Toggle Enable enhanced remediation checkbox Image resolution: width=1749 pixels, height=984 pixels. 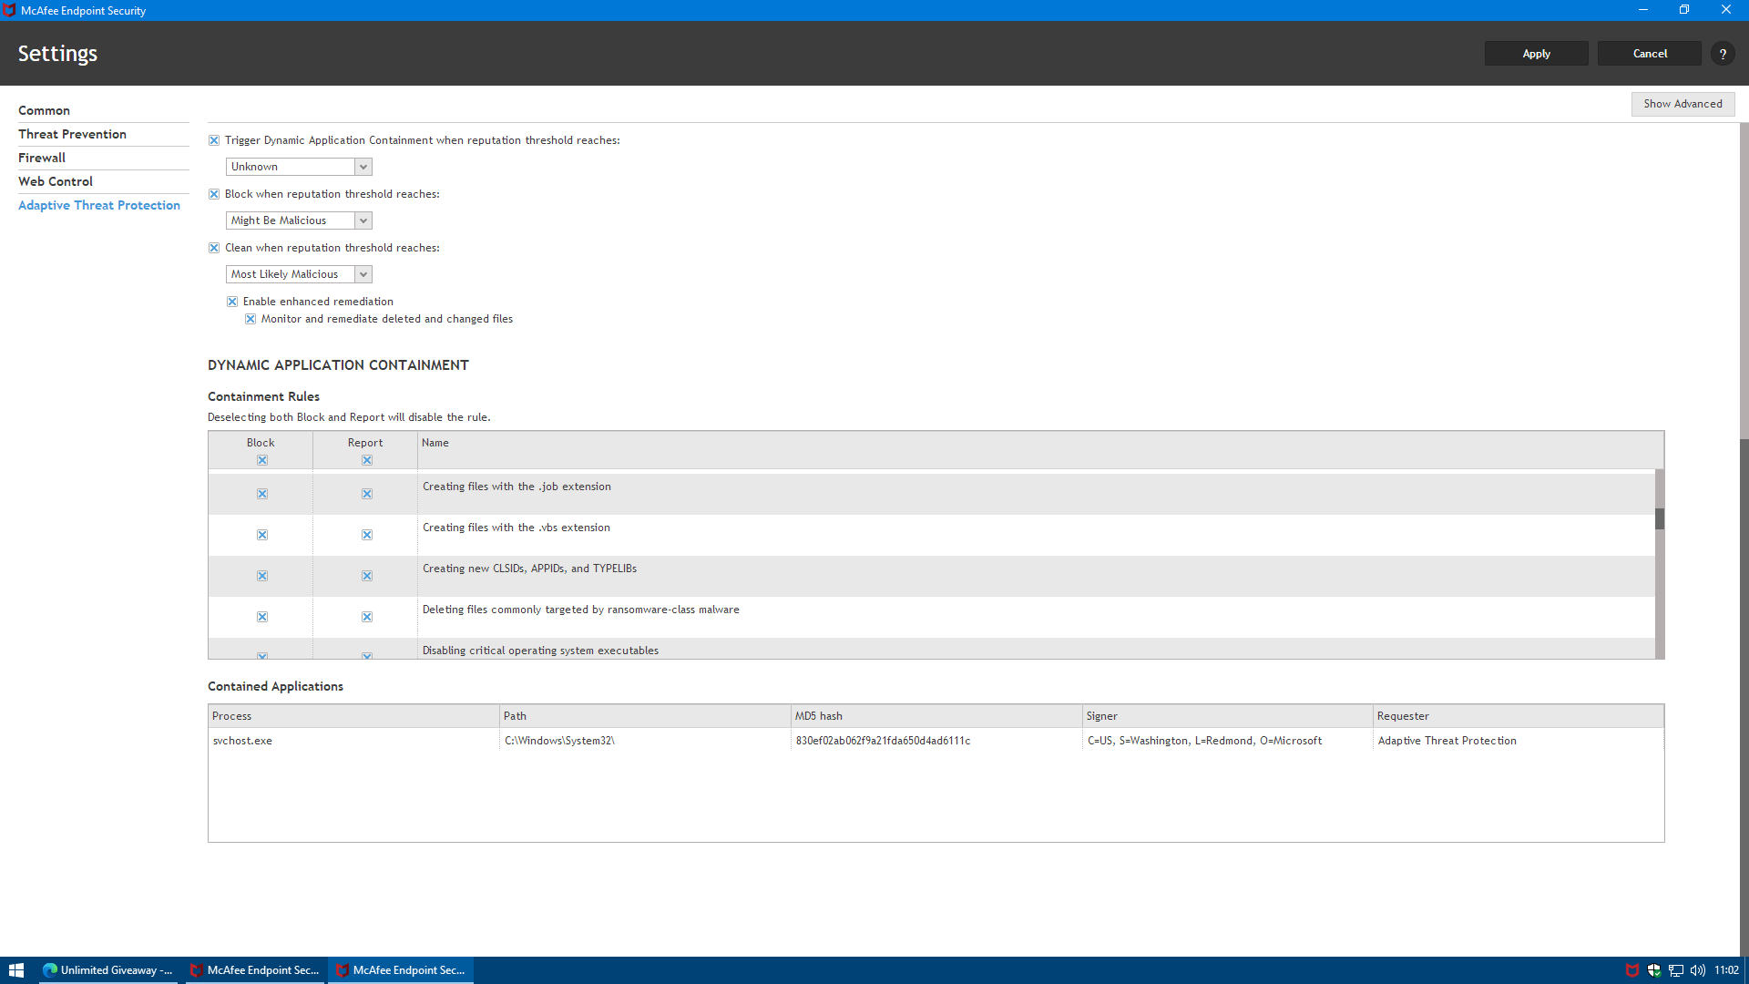click(232, 302)
